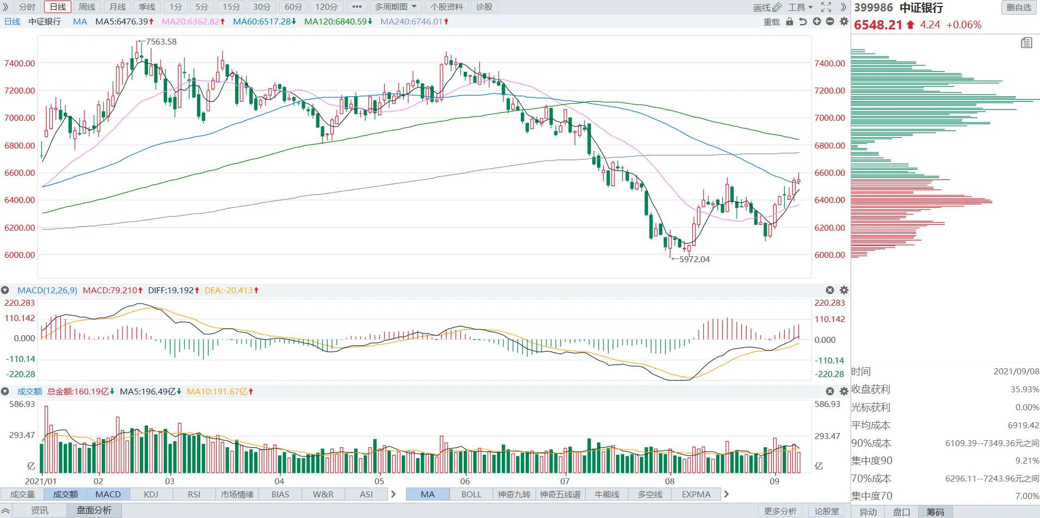
Task: Switch to the 盘口 tab in side panel
Action: (902, 512)
